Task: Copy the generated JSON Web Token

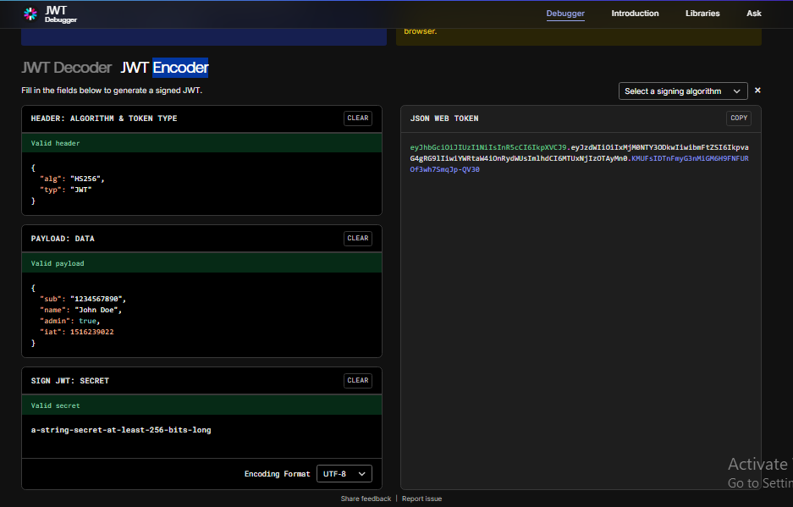Action: (x=738, y=118)
